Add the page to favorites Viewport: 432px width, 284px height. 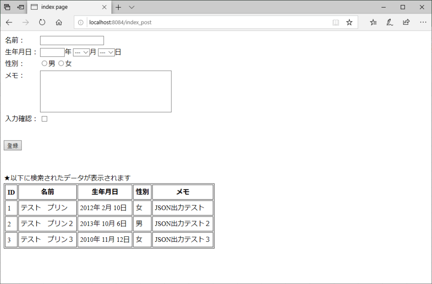coord(349,22)
